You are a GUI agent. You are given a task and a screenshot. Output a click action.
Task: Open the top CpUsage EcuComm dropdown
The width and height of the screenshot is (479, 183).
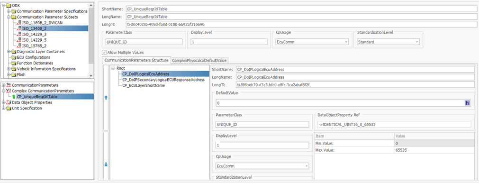(x=346, y=42)
